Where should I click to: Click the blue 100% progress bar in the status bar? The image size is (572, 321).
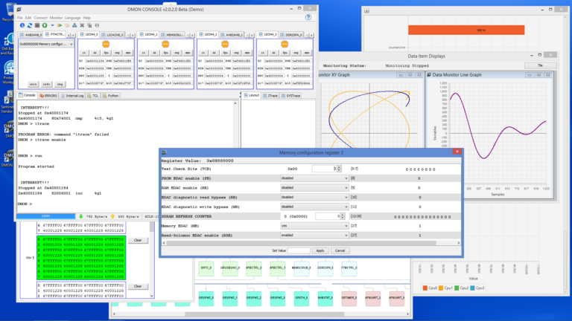click(x=45, y=216)
